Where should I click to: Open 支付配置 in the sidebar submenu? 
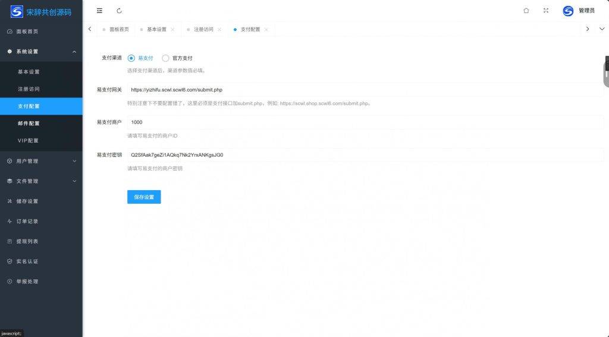pyautogui.click(x=41, y=106)
